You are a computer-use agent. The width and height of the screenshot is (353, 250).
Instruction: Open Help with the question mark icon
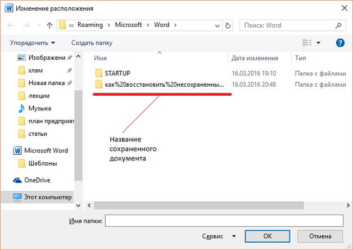tap(340, 43)
